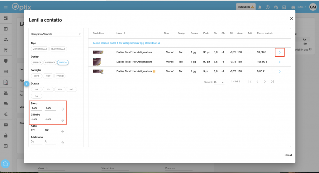The width and height of the screenshot is (319, 173).
Task: Open Alcon Dailies Total 1 group link
Action: coord(126,43)
